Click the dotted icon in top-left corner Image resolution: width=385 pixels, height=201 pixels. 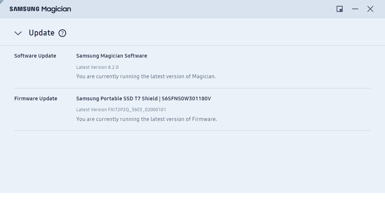point(2,2)
